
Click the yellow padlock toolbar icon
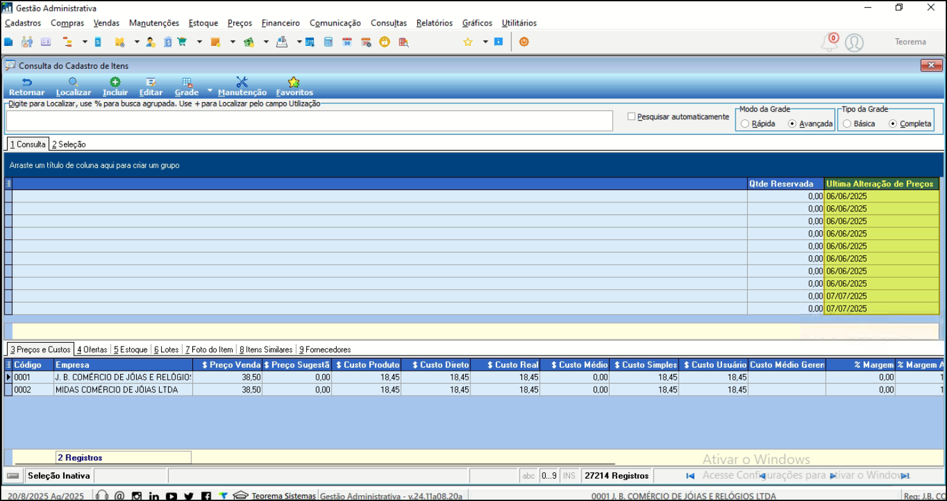384,42
